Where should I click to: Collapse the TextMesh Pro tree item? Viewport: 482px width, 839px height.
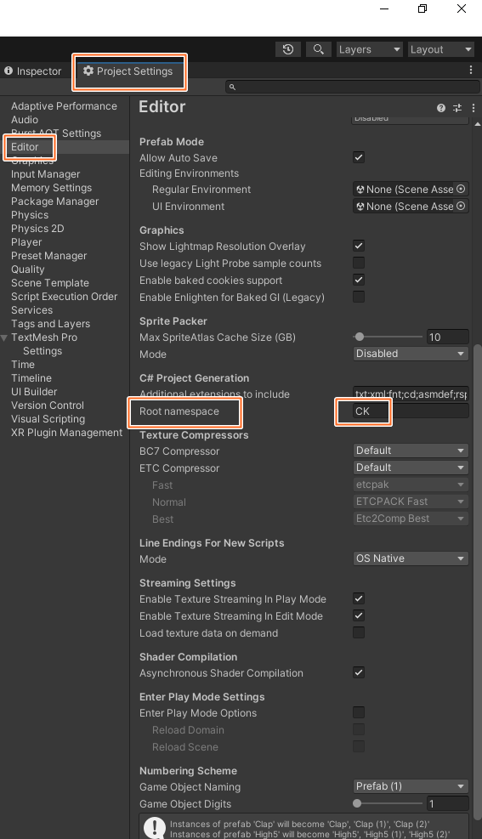tap(4, 337)
